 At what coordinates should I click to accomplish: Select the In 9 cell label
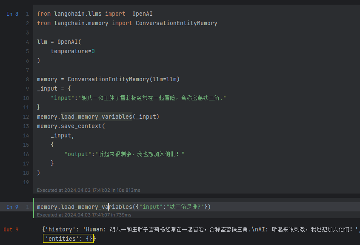(12, 207)
